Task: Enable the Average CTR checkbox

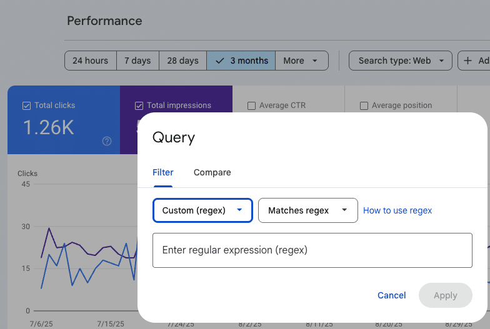Action: (251, 106)
